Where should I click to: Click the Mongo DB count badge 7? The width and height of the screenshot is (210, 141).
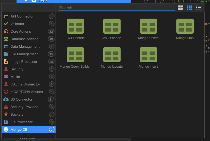[x=52, y=129]
